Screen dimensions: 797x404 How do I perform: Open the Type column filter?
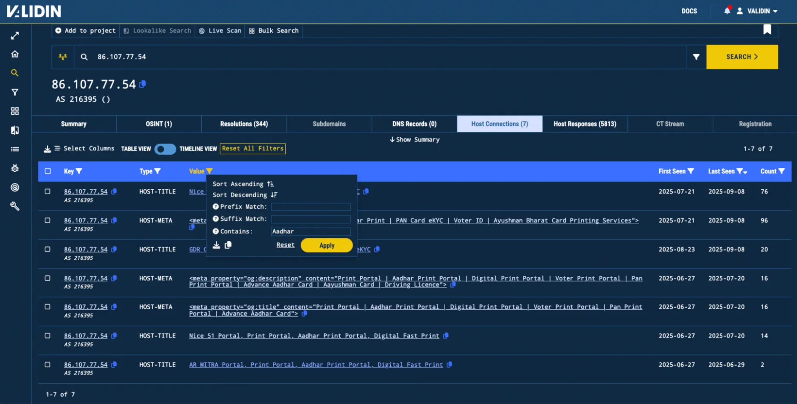(x=157, y=171)
